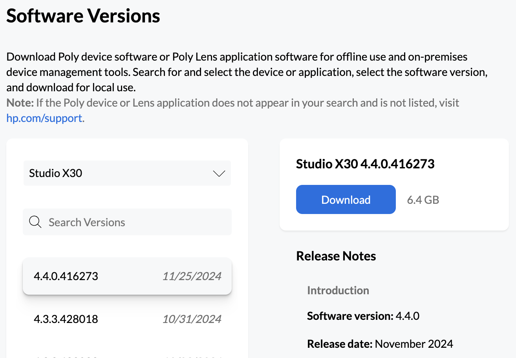Click the Software version 4.4.0 line

(x=363, y=316)
